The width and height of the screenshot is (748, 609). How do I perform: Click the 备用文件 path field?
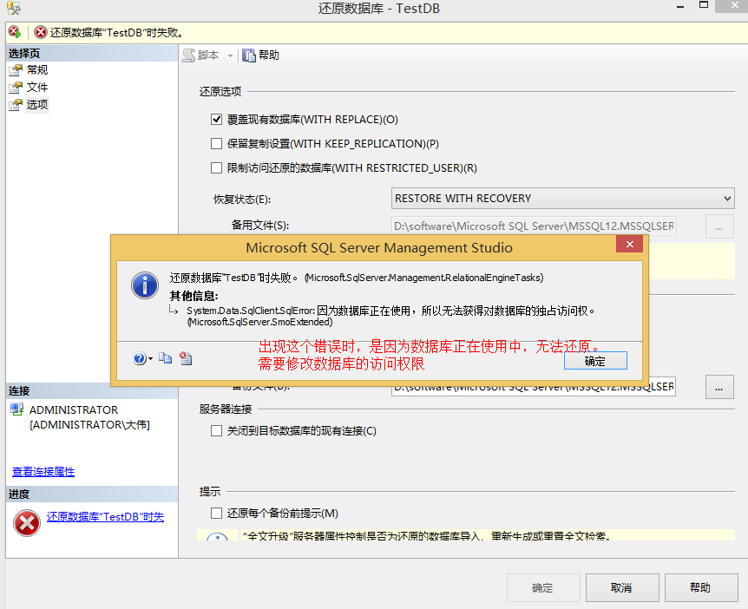tap(534, 226)
